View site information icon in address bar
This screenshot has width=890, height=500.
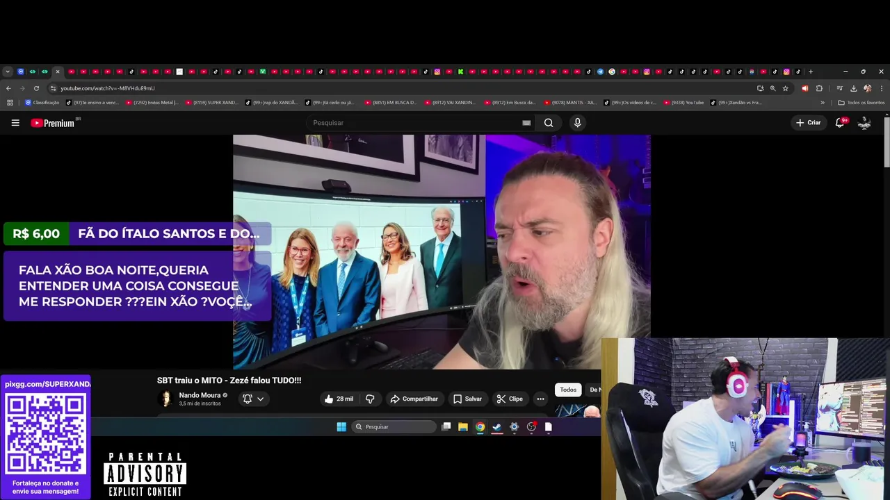(53, 88)
